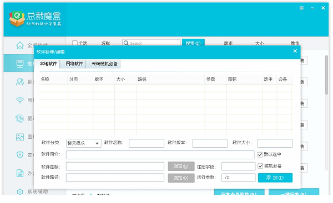Viewport: 333px width, 203px height.
Task: Click the main window vertical scrollbar
Action: (x=327, y=75)
